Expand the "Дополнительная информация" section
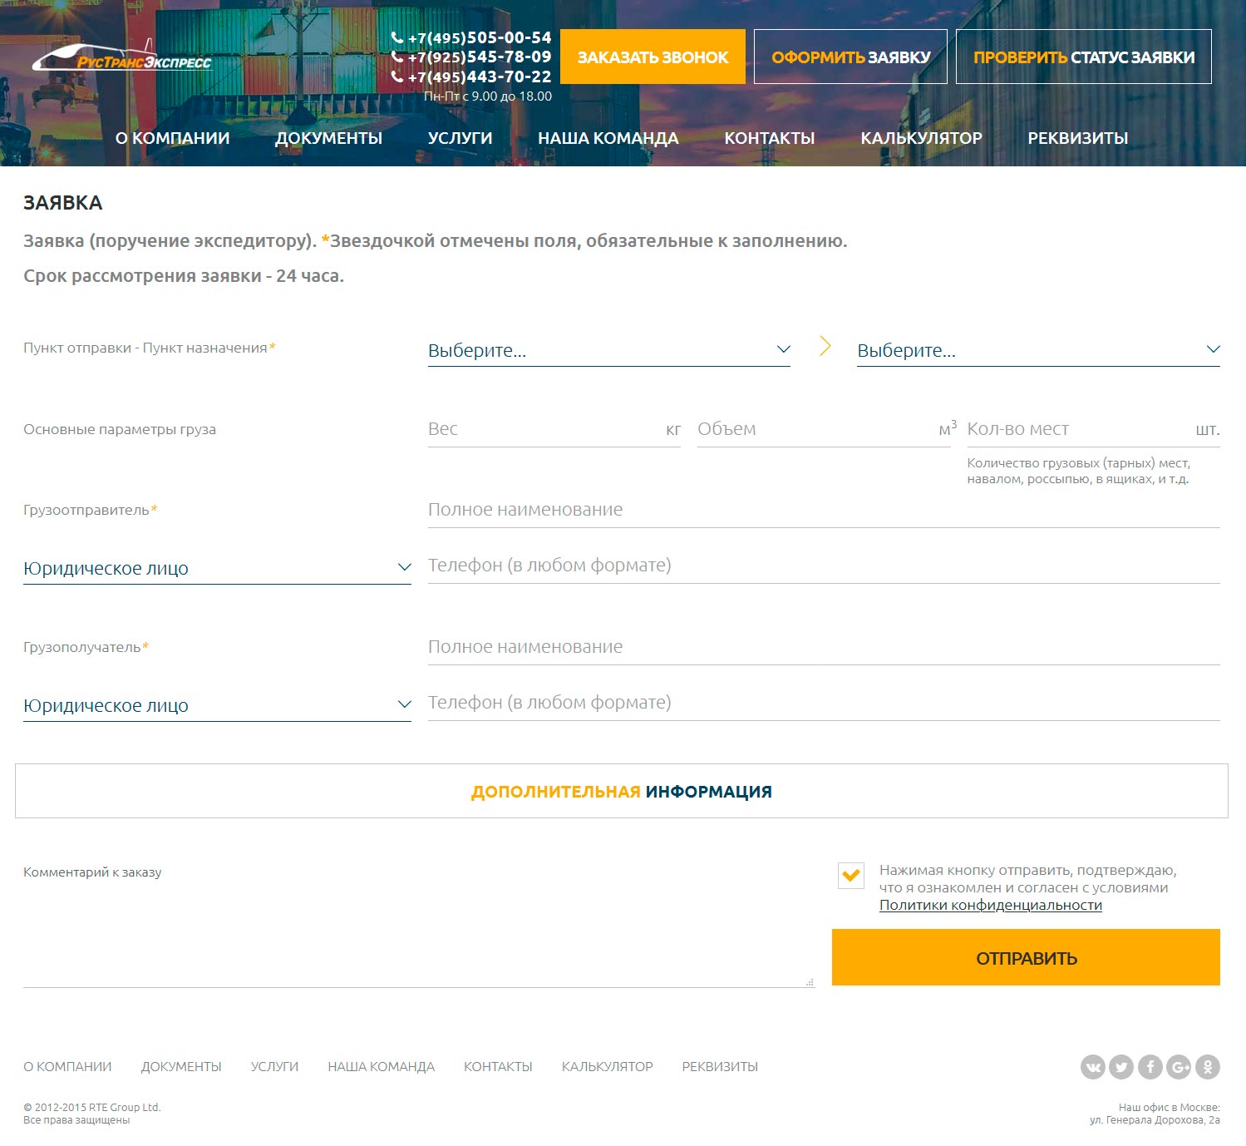This screenshot has width=1246, height=1146. (x=622, y=791)
